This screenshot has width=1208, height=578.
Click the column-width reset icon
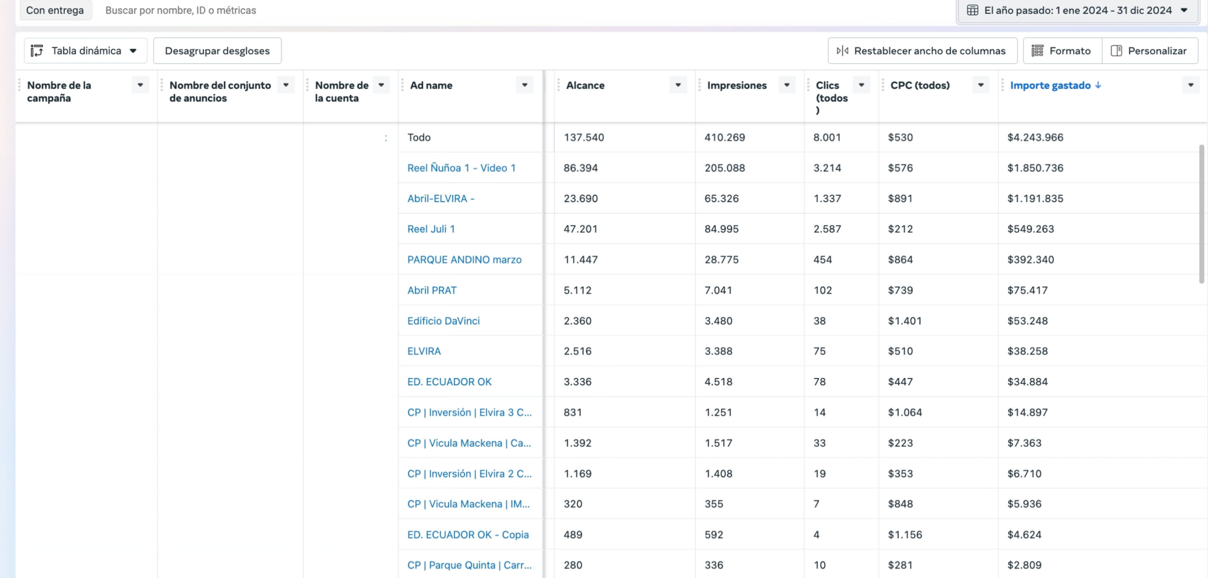point(842,51)
